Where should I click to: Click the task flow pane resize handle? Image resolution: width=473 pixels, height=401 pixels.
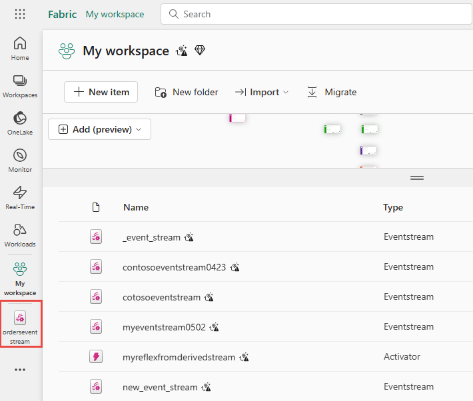[417, 178]
